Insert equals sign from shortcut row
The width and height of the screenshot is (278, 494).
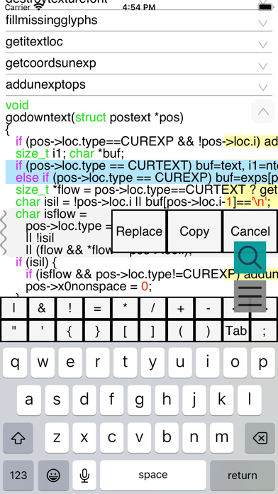pos(97,308)
